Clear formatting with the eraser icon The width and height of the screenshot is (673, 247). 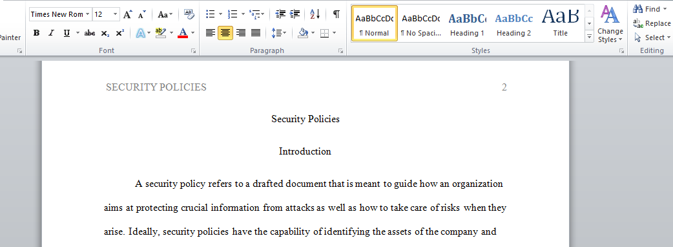(189, 14)
